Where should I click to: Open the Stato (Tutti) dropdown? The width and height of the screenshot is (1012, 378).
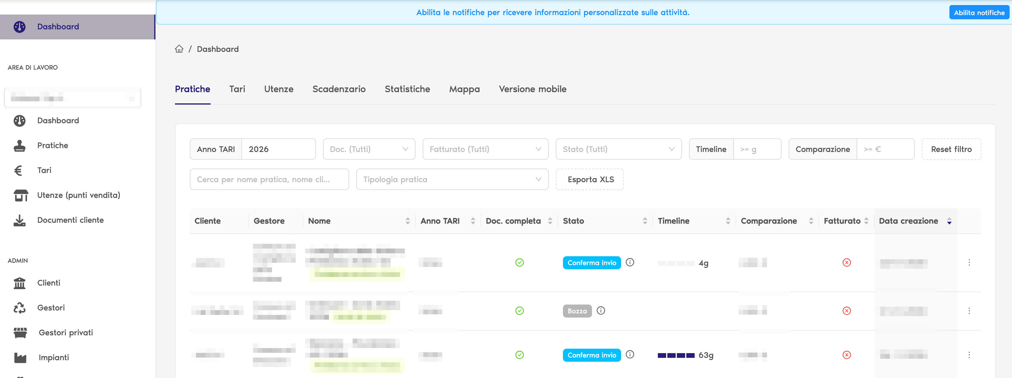[x=618, y=149]
